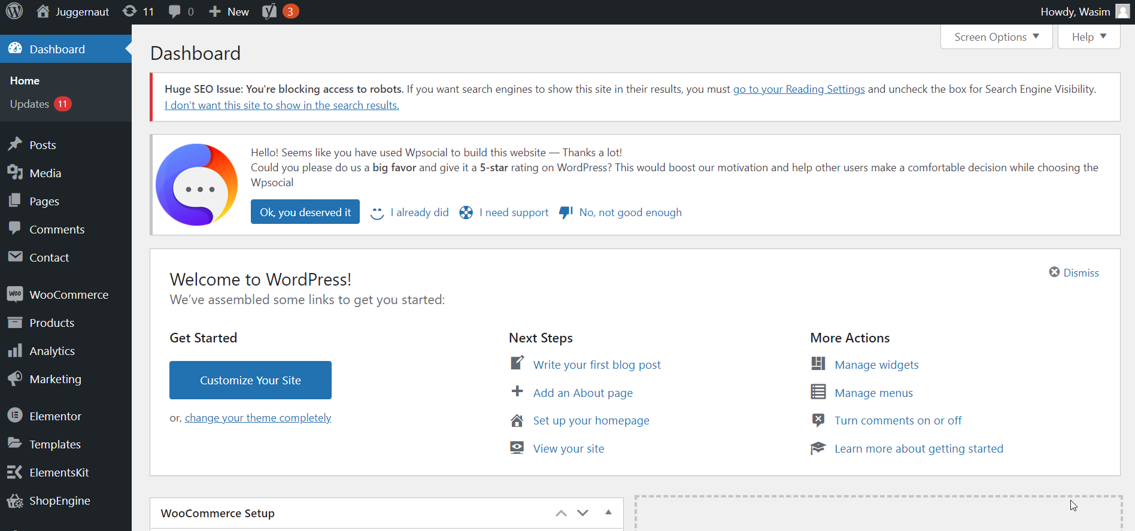1135x531 pixels.
Task: Open the updates refresh icon showing 11
Action: [x=129, y=11]
